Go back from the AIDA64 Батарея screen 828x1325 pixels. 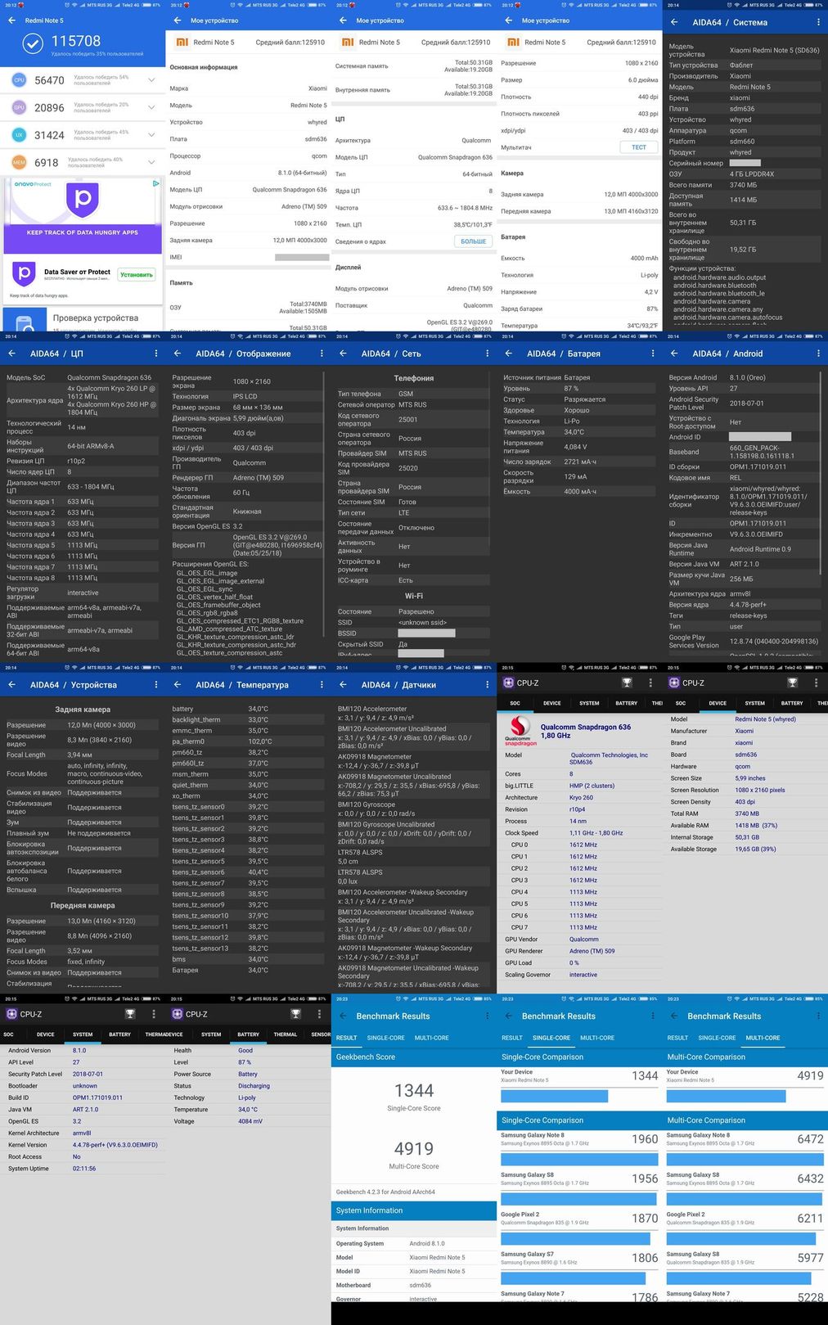coord(508,354)
